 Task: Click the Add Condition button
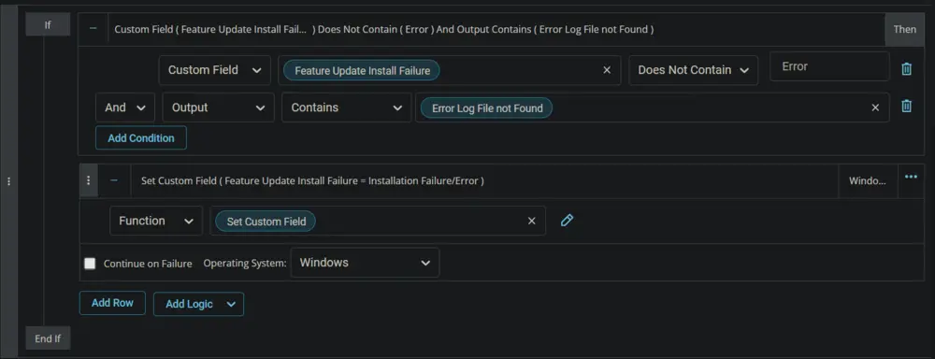(x=141, y=137)
